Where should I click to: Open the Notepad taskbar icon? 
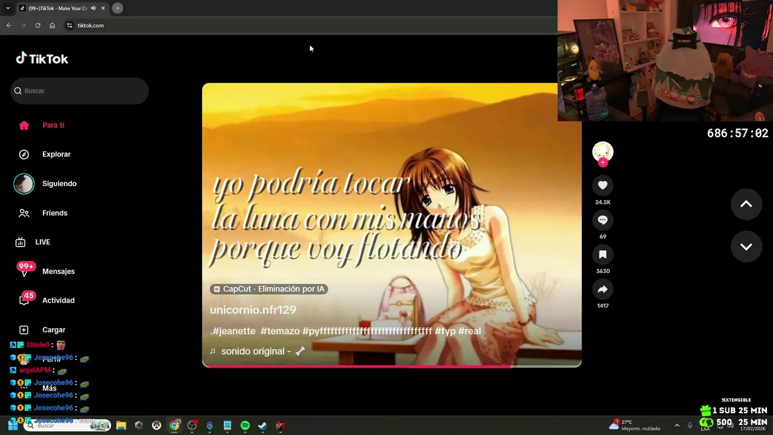[x=227, y=425]
